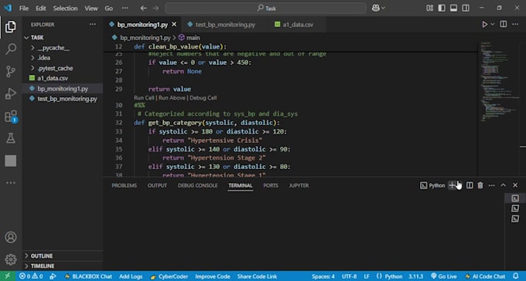Click Run Cell code lens
The image size is (526, 281).
144,98
